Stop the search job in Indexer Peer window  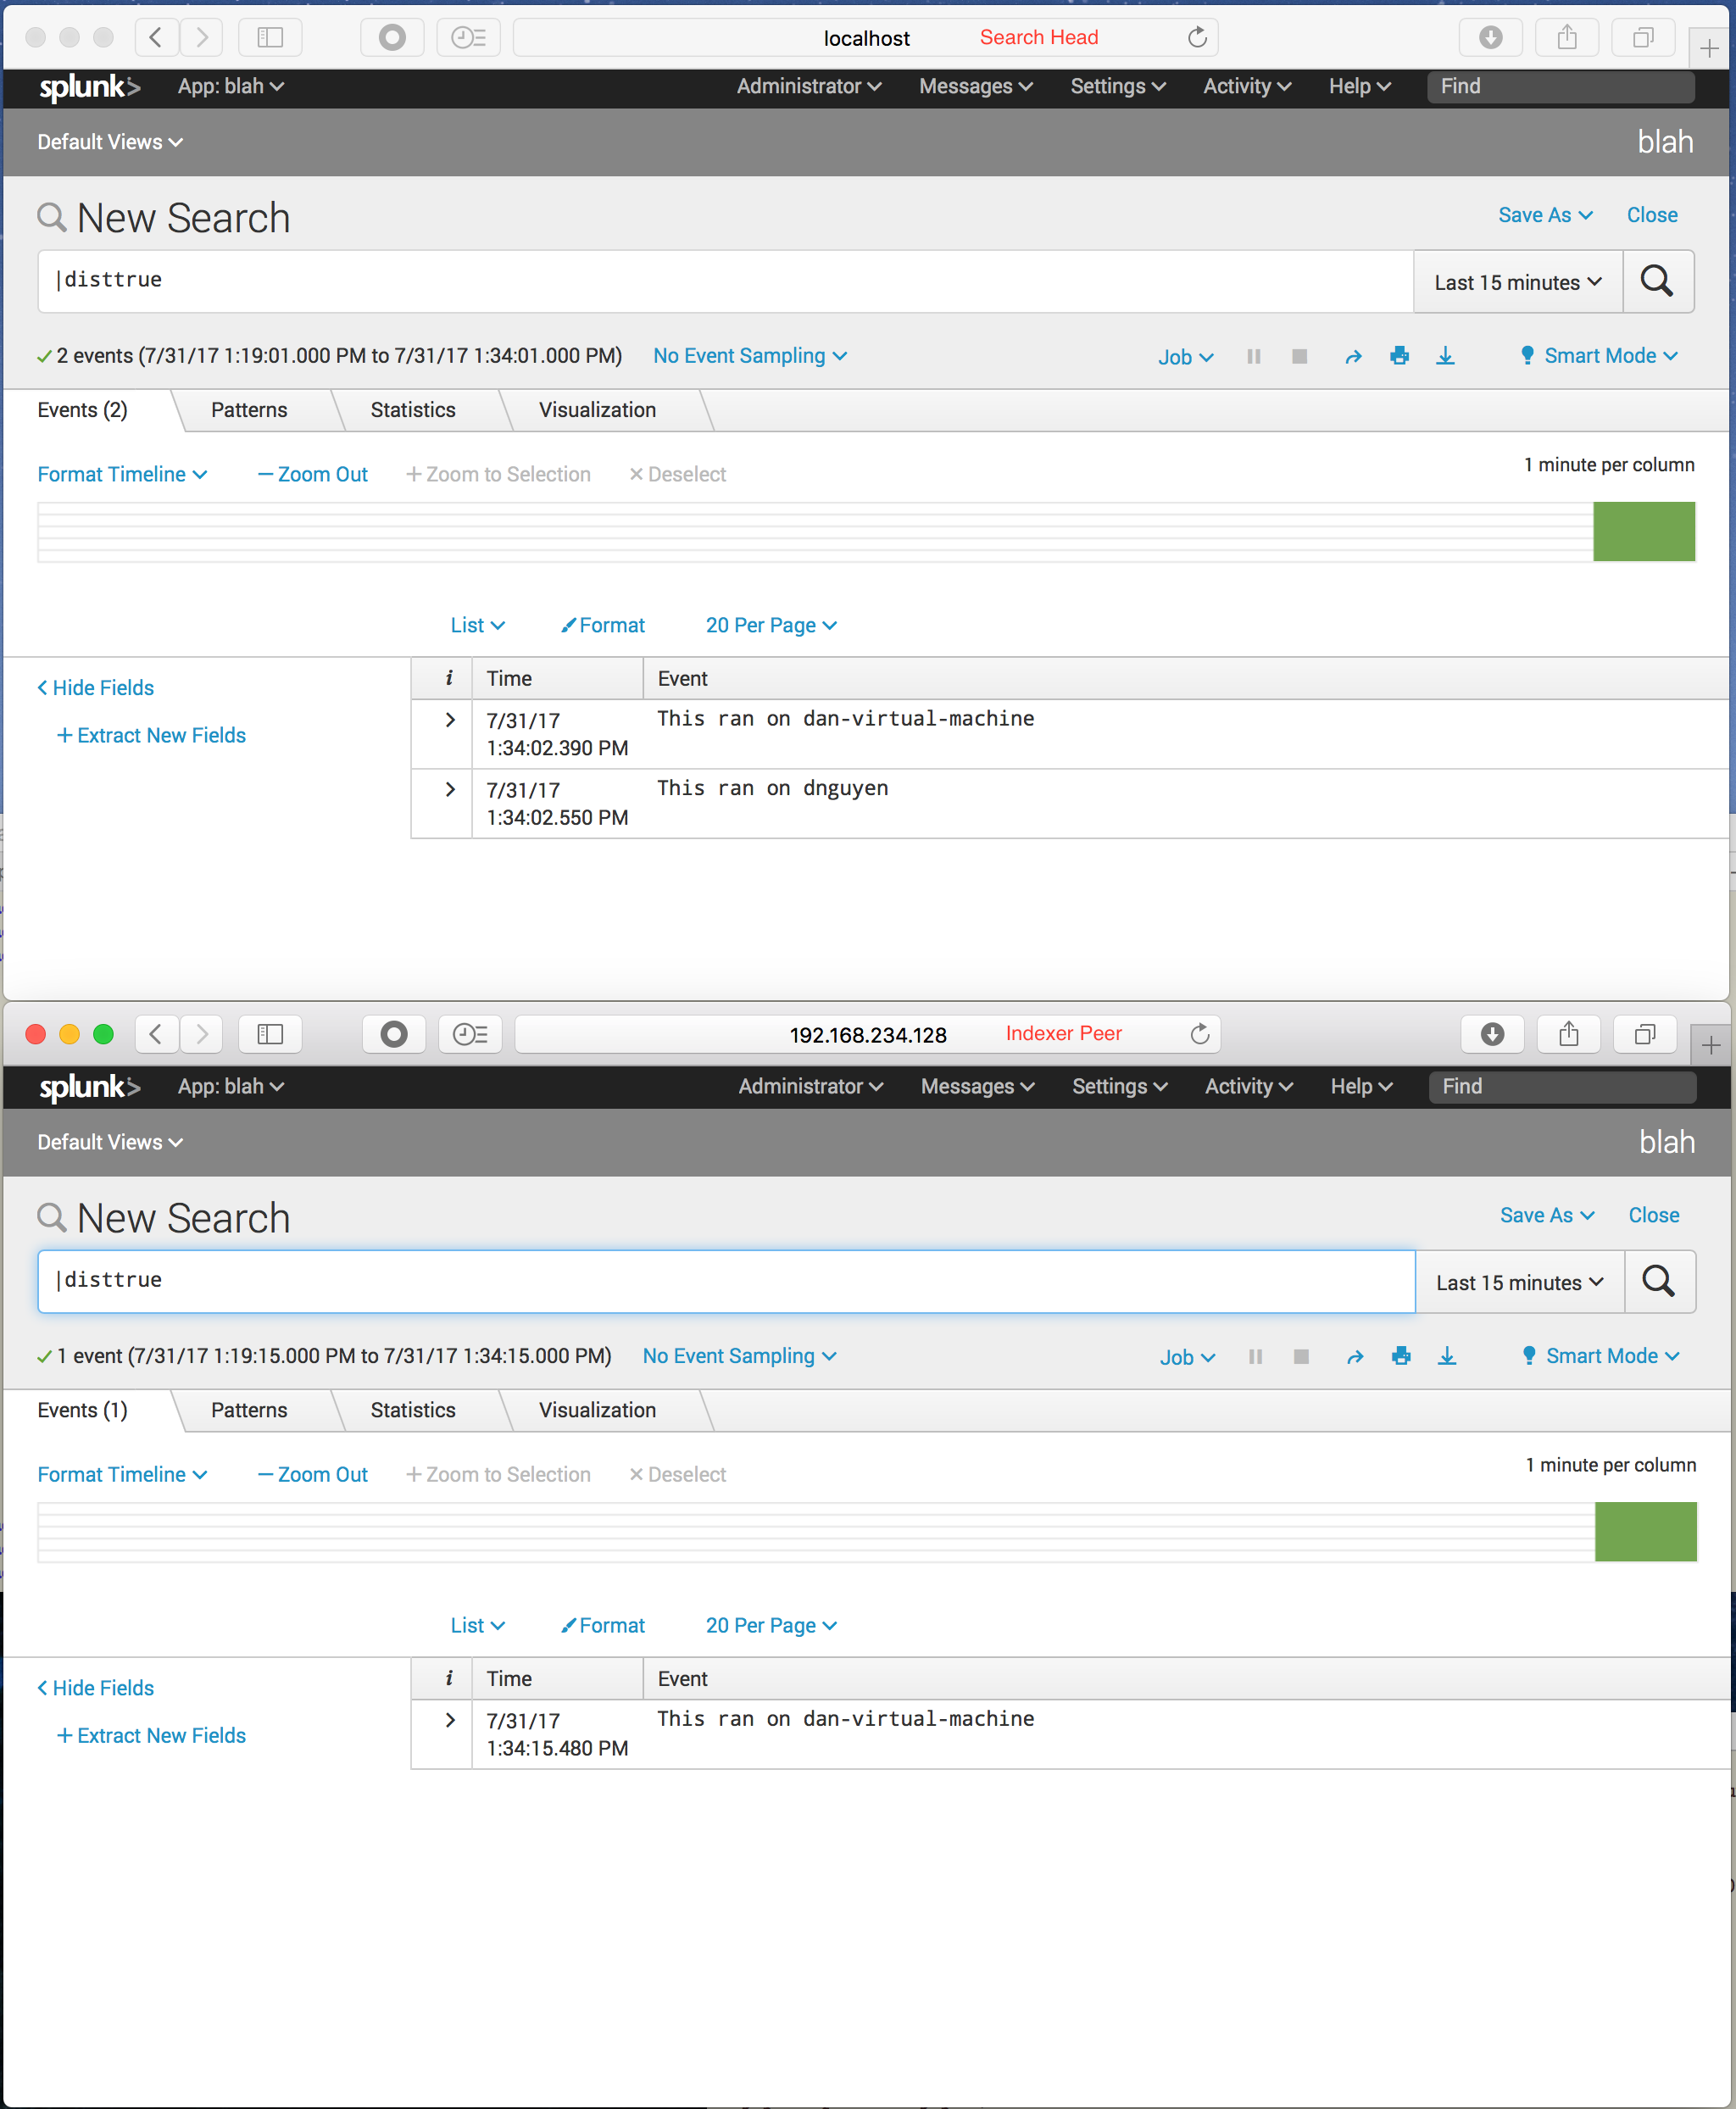1300,1356
